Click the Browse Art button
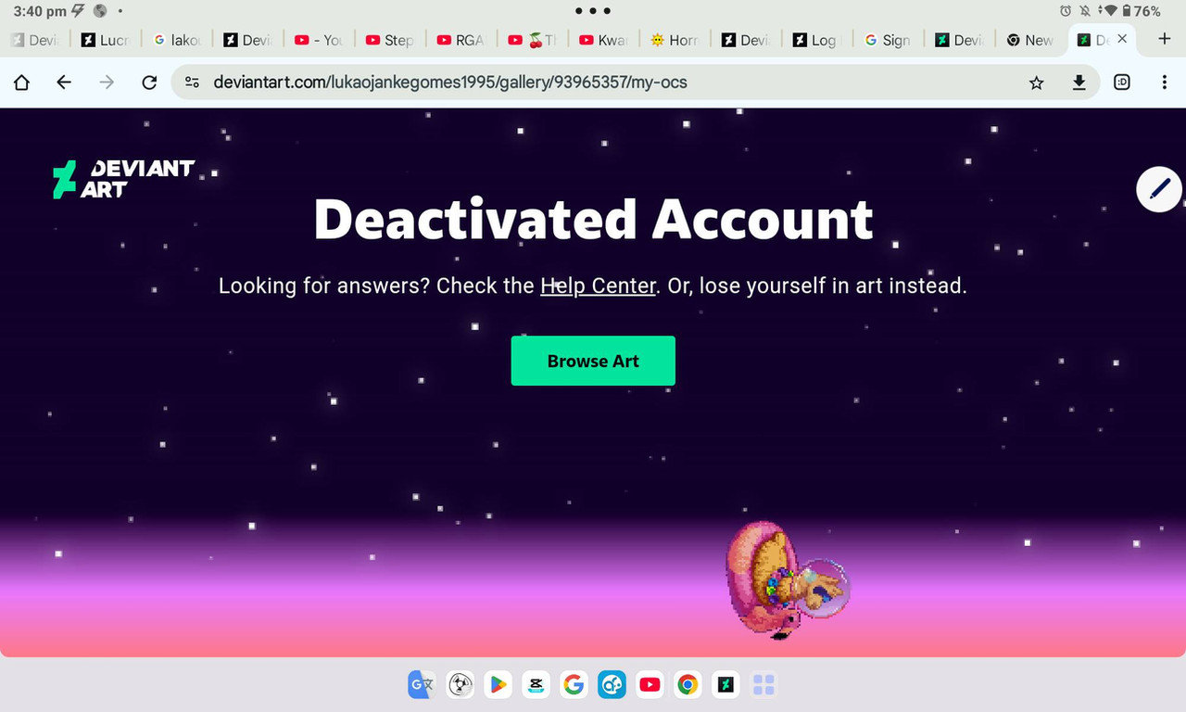 tap(593, 361)
